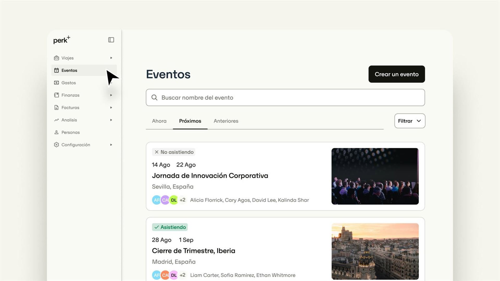Screen dimensions: 500x281
Task: Open the Filtrar dropdown
Action: coord(410,121)
